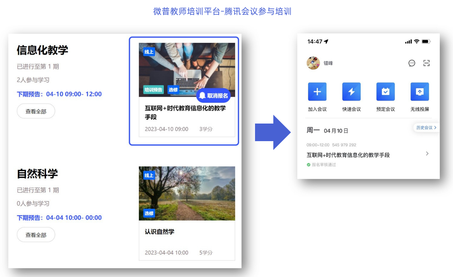Viewport: 453px width, 277px height.
Task: Tap the 错峰 username
Action: point(328,63)
